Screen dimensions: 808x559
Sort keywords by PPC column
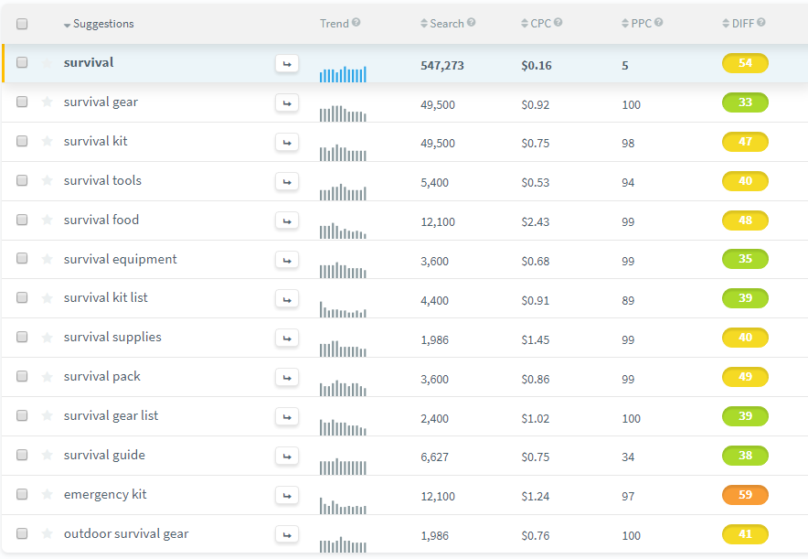coord(641,24)
